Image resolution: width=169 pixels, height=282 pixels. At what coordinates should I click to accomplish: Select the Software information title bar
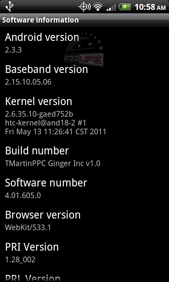pyautogui.click(x=84, y=20)
